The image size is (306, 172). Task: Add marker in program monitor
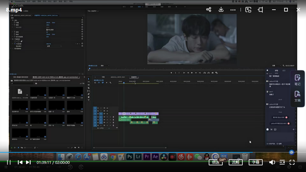tap(171, 73)
